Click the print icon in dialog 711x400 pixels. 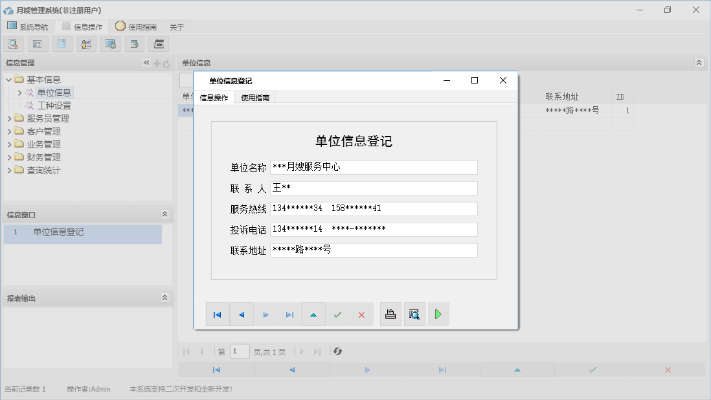390,315
